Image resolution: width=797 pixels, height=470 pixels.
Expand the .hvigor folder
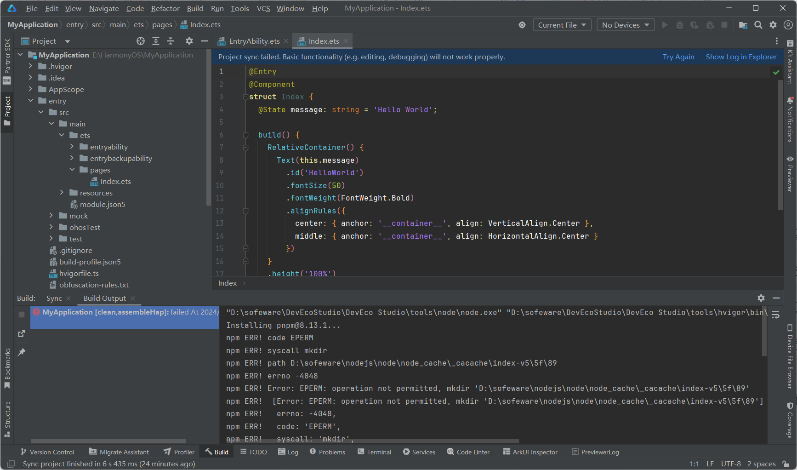30,66
